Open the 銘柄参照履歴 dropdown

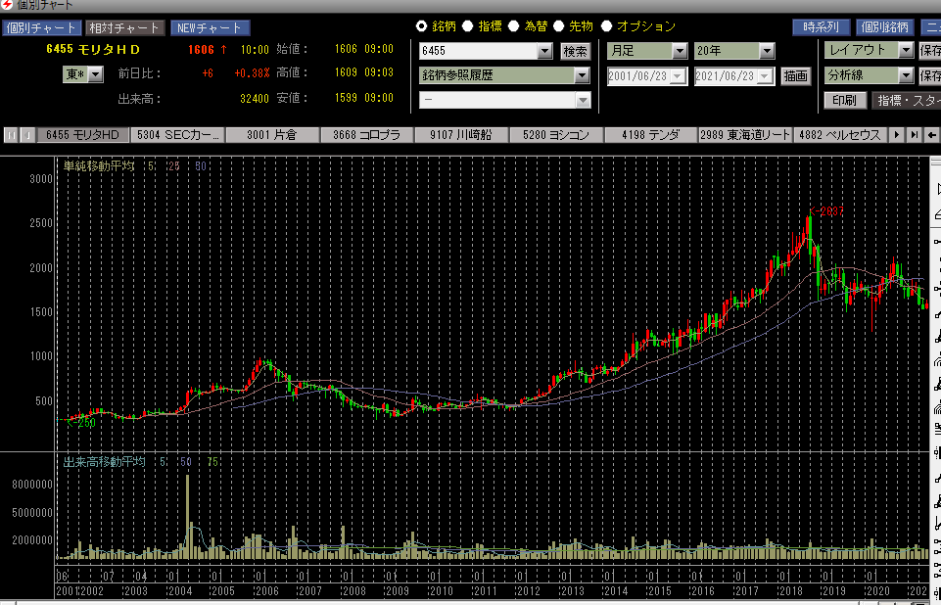click(x=582, y=75)
